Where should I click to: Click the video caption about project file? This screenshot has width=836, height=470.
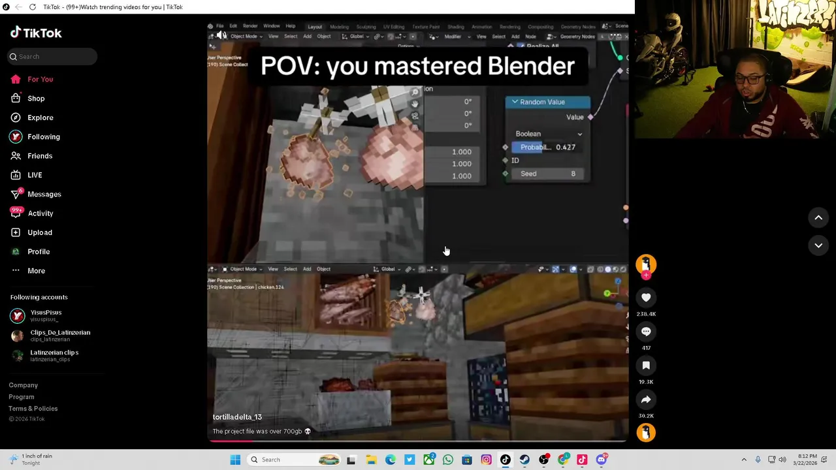coord(261,431)
